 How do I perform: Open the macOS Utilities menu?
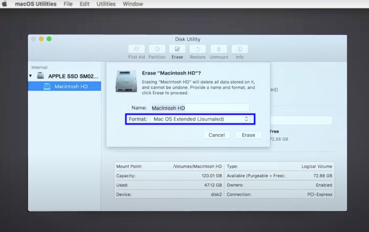click(x=36, y=4)
